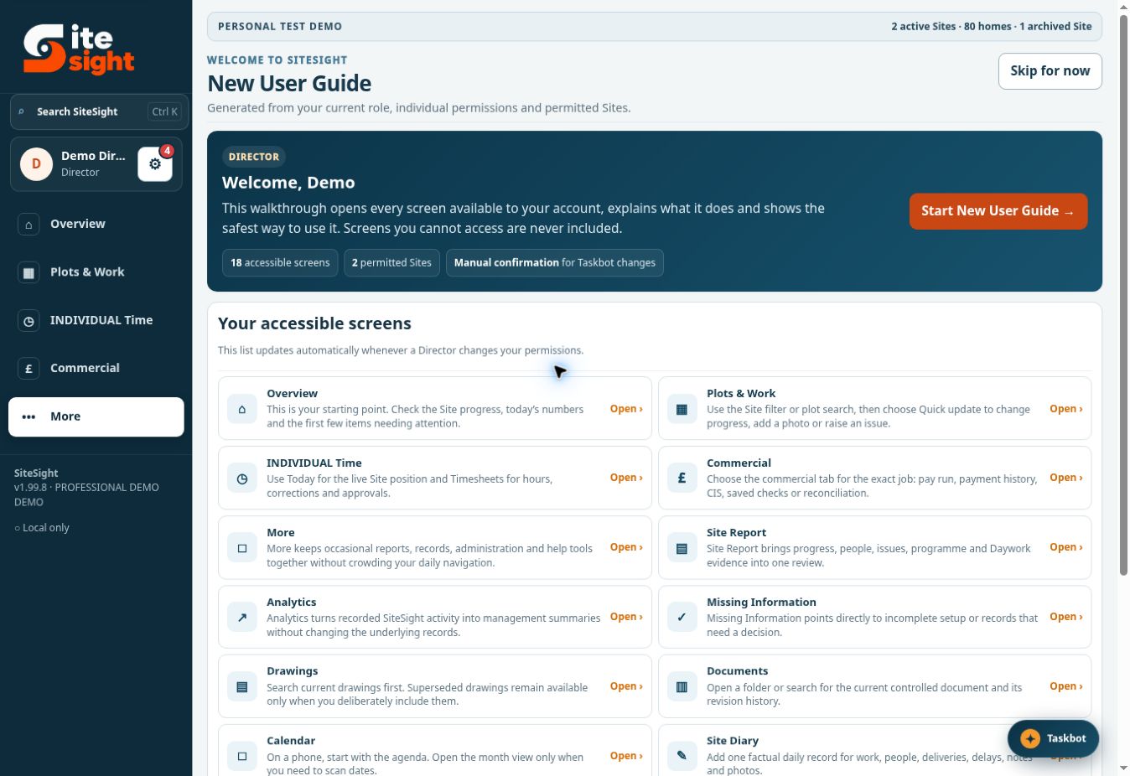Open the Commercial card link
The width and height of the screenshot is (1130, 776).
pos(1065,478)
